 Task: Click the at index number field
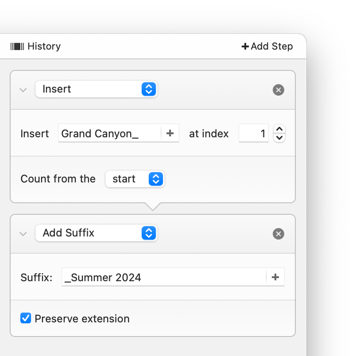[253, 134]
